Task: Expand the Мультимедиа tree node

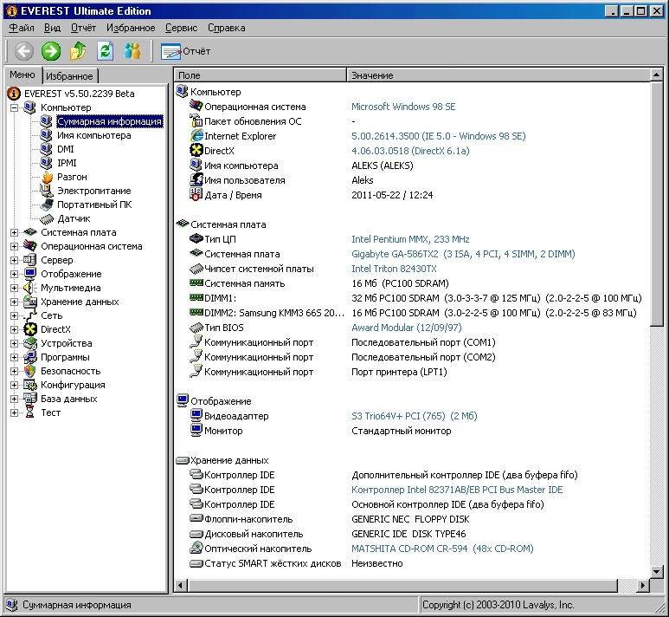Action: pyautogui.click(x=14, y=288)
